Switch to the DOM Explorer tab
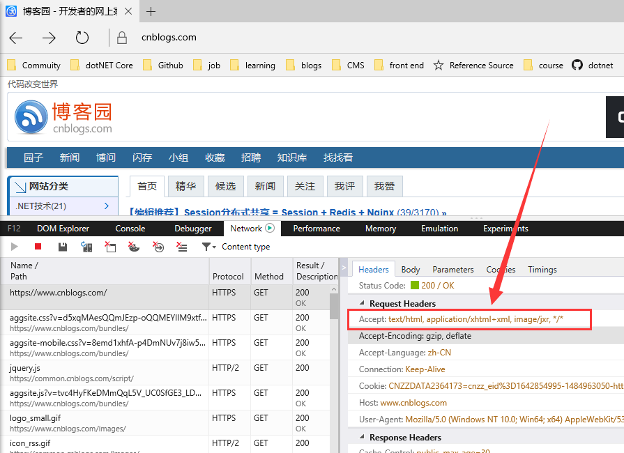Image resolution: width=624 pixels, height=453 pixels. [x=63, y=229]
